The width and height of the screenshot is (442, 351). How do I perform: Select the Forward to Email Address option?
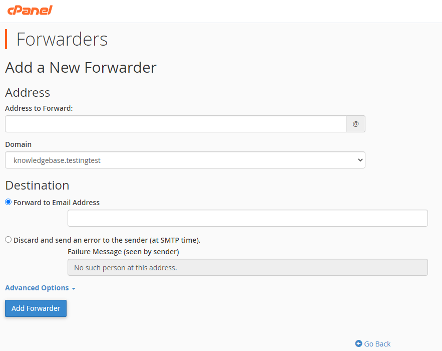[x=8, y=202]
